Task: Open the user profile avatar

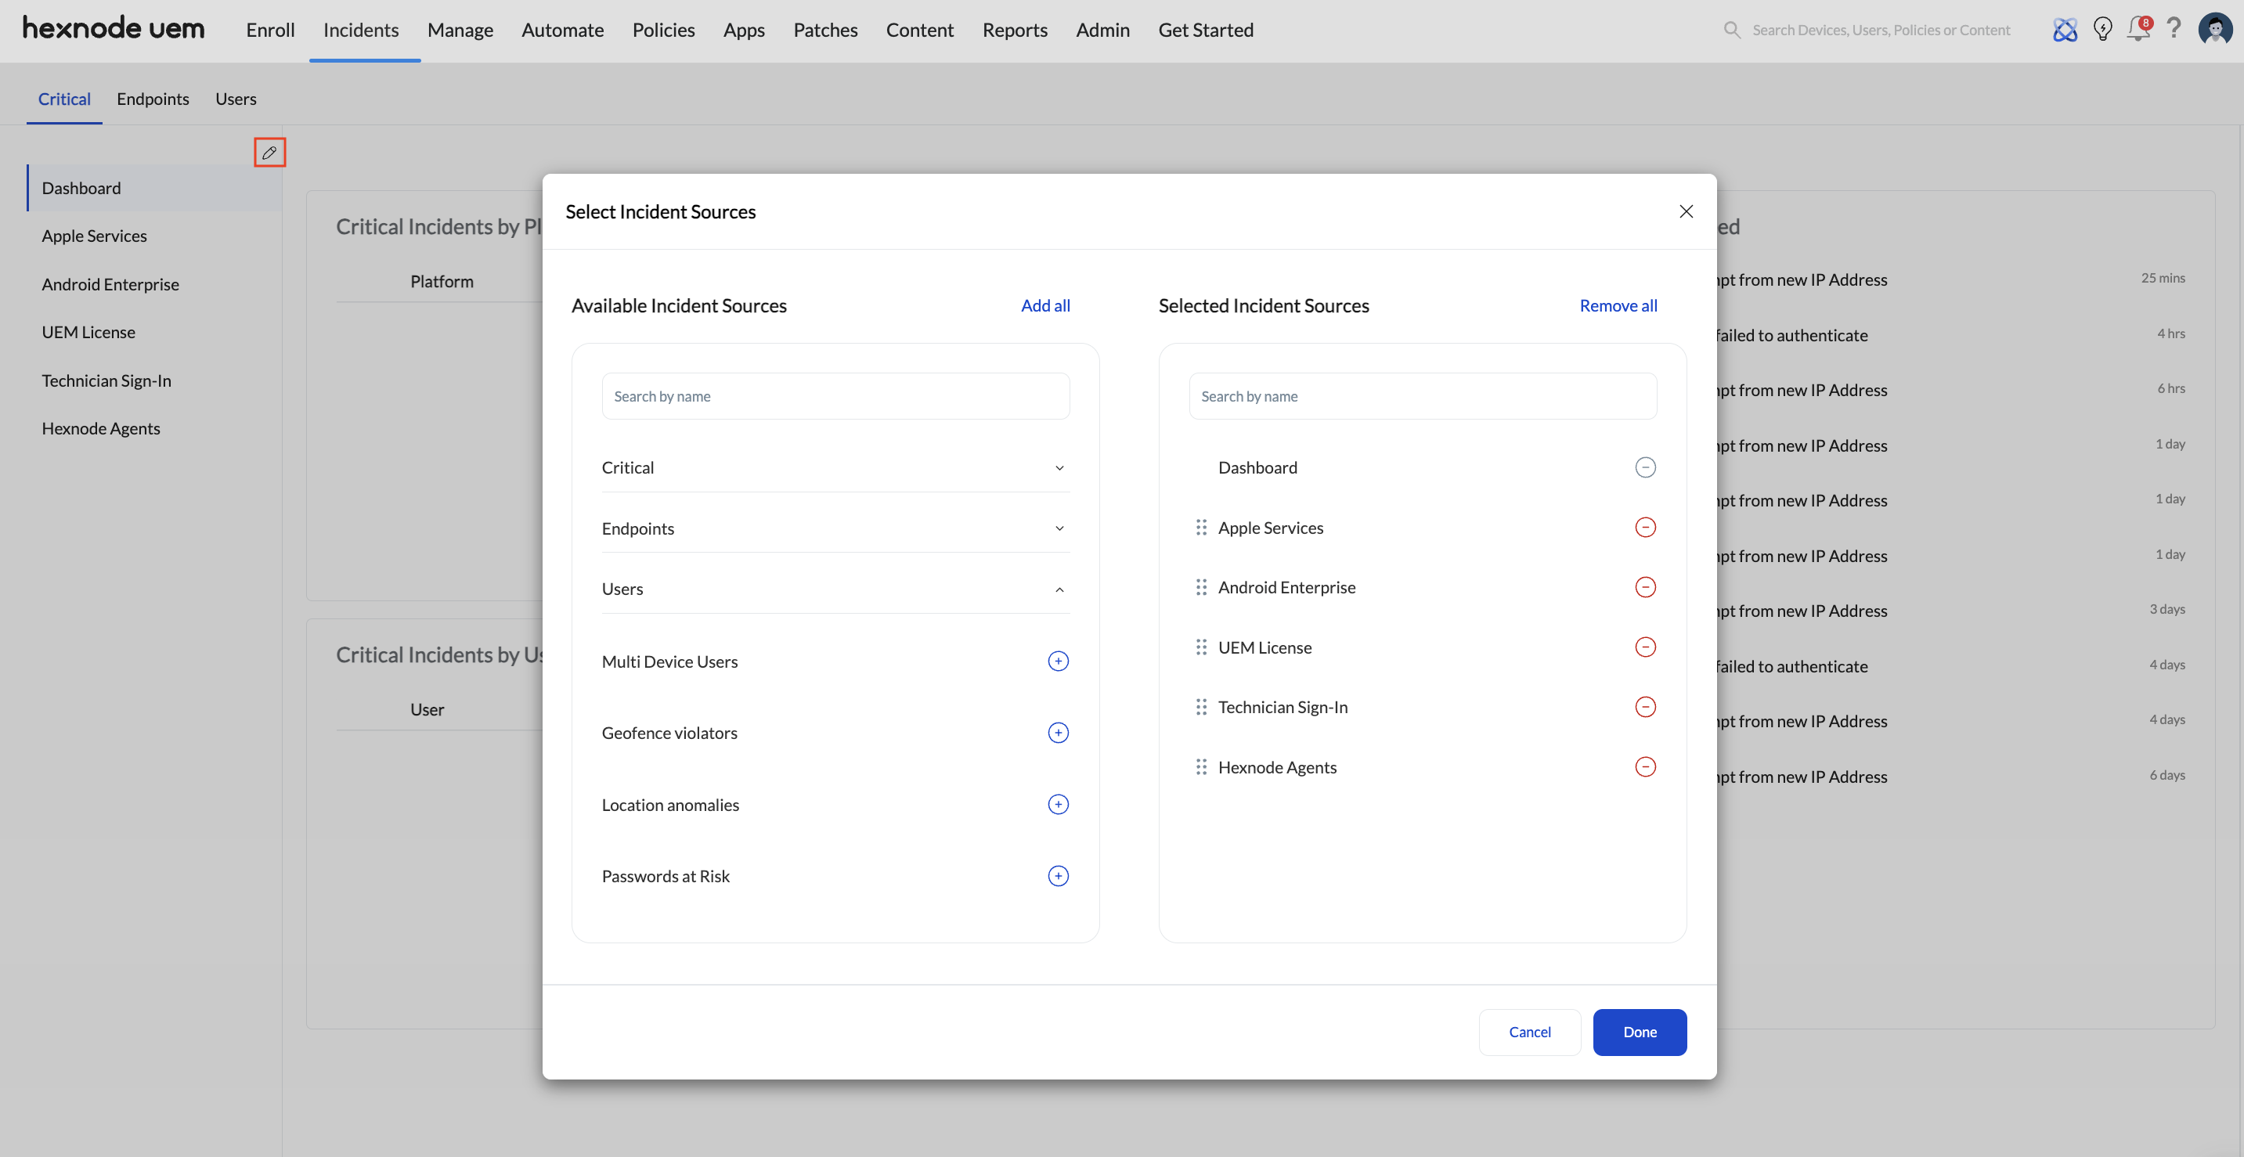Action: 2214,29
